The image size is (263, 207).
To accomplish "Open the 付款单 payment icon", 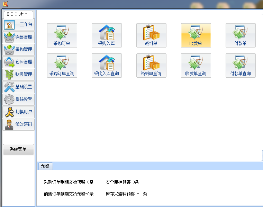I will [241, 35].
